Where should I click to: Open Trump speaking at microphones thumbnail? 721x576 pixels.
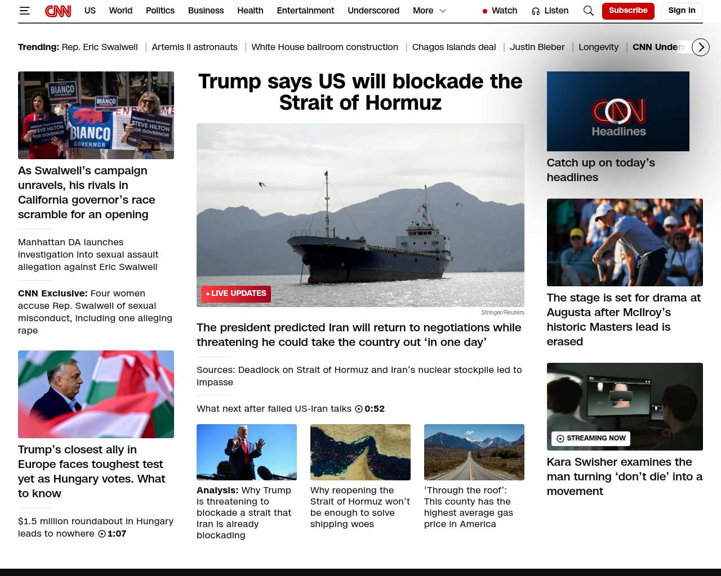(x=247, y=452)
